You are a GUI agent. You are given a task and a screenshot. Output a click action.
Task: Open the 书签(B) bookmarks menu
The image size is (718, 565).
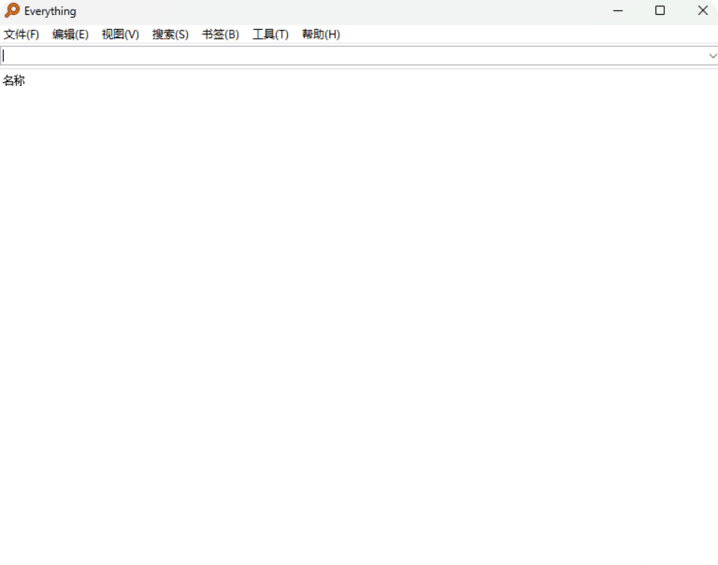[221, 34]
